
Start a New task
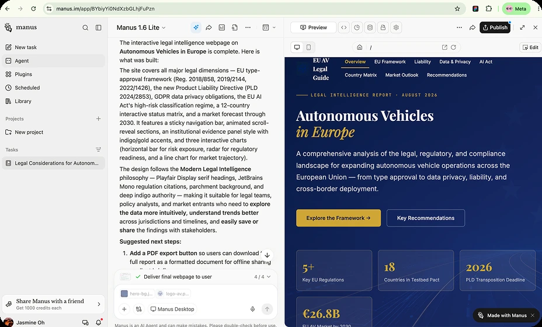coord(54,47)
